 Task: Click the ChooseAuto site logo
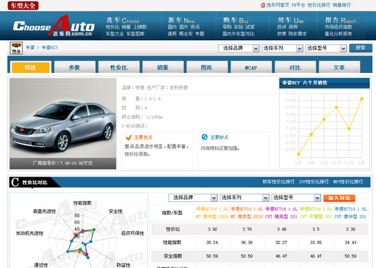pyautogui.click(x=54, y=26)
